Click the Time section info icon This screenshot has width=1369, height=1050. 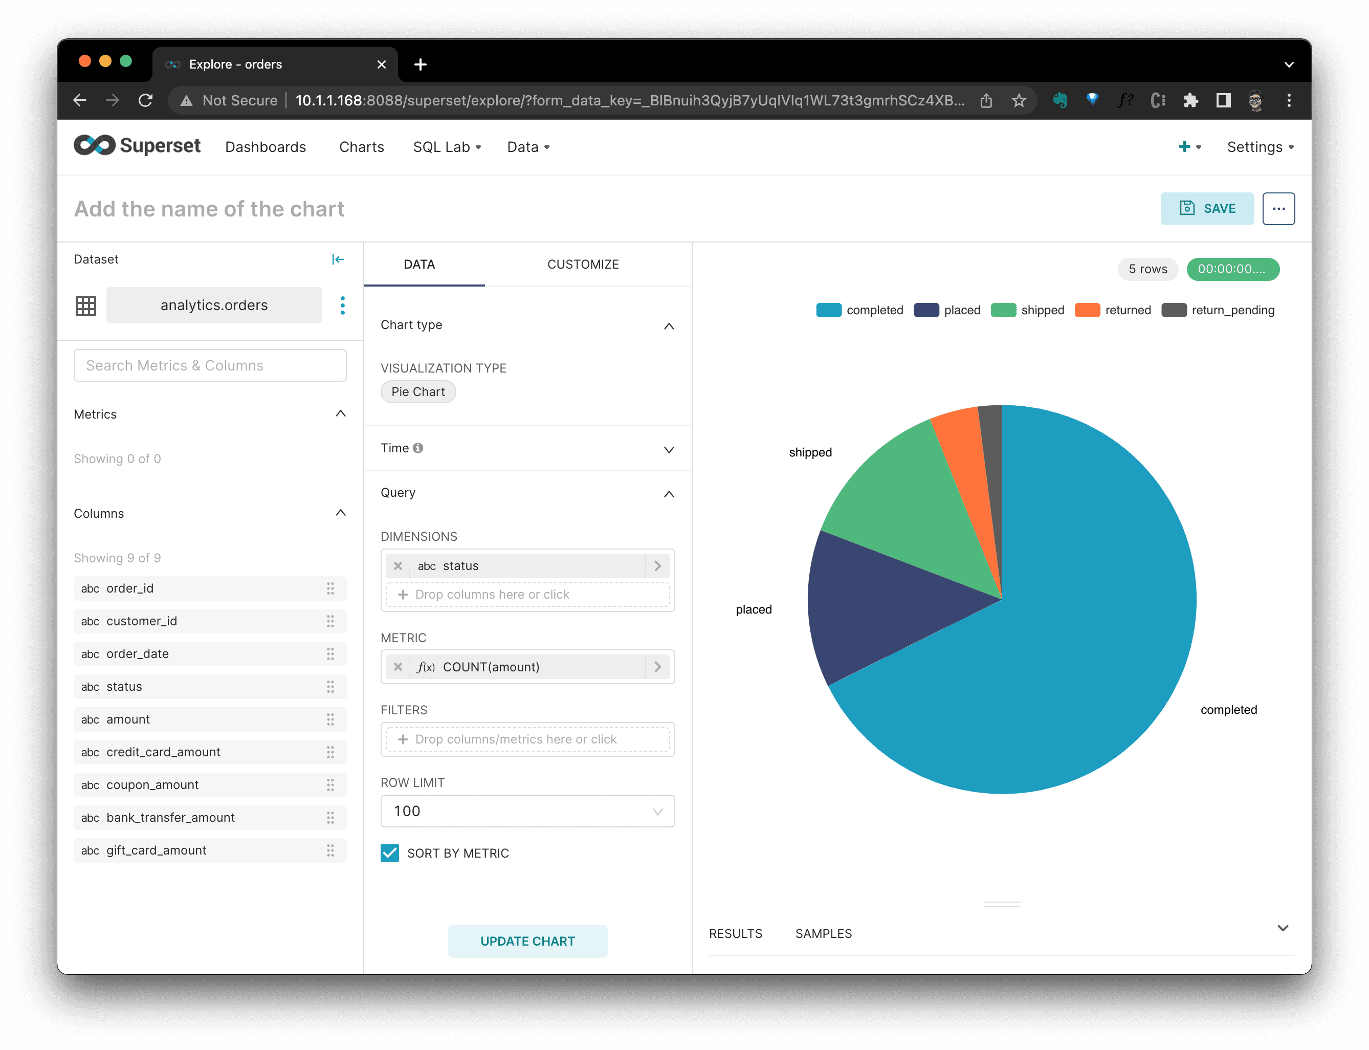418,448
